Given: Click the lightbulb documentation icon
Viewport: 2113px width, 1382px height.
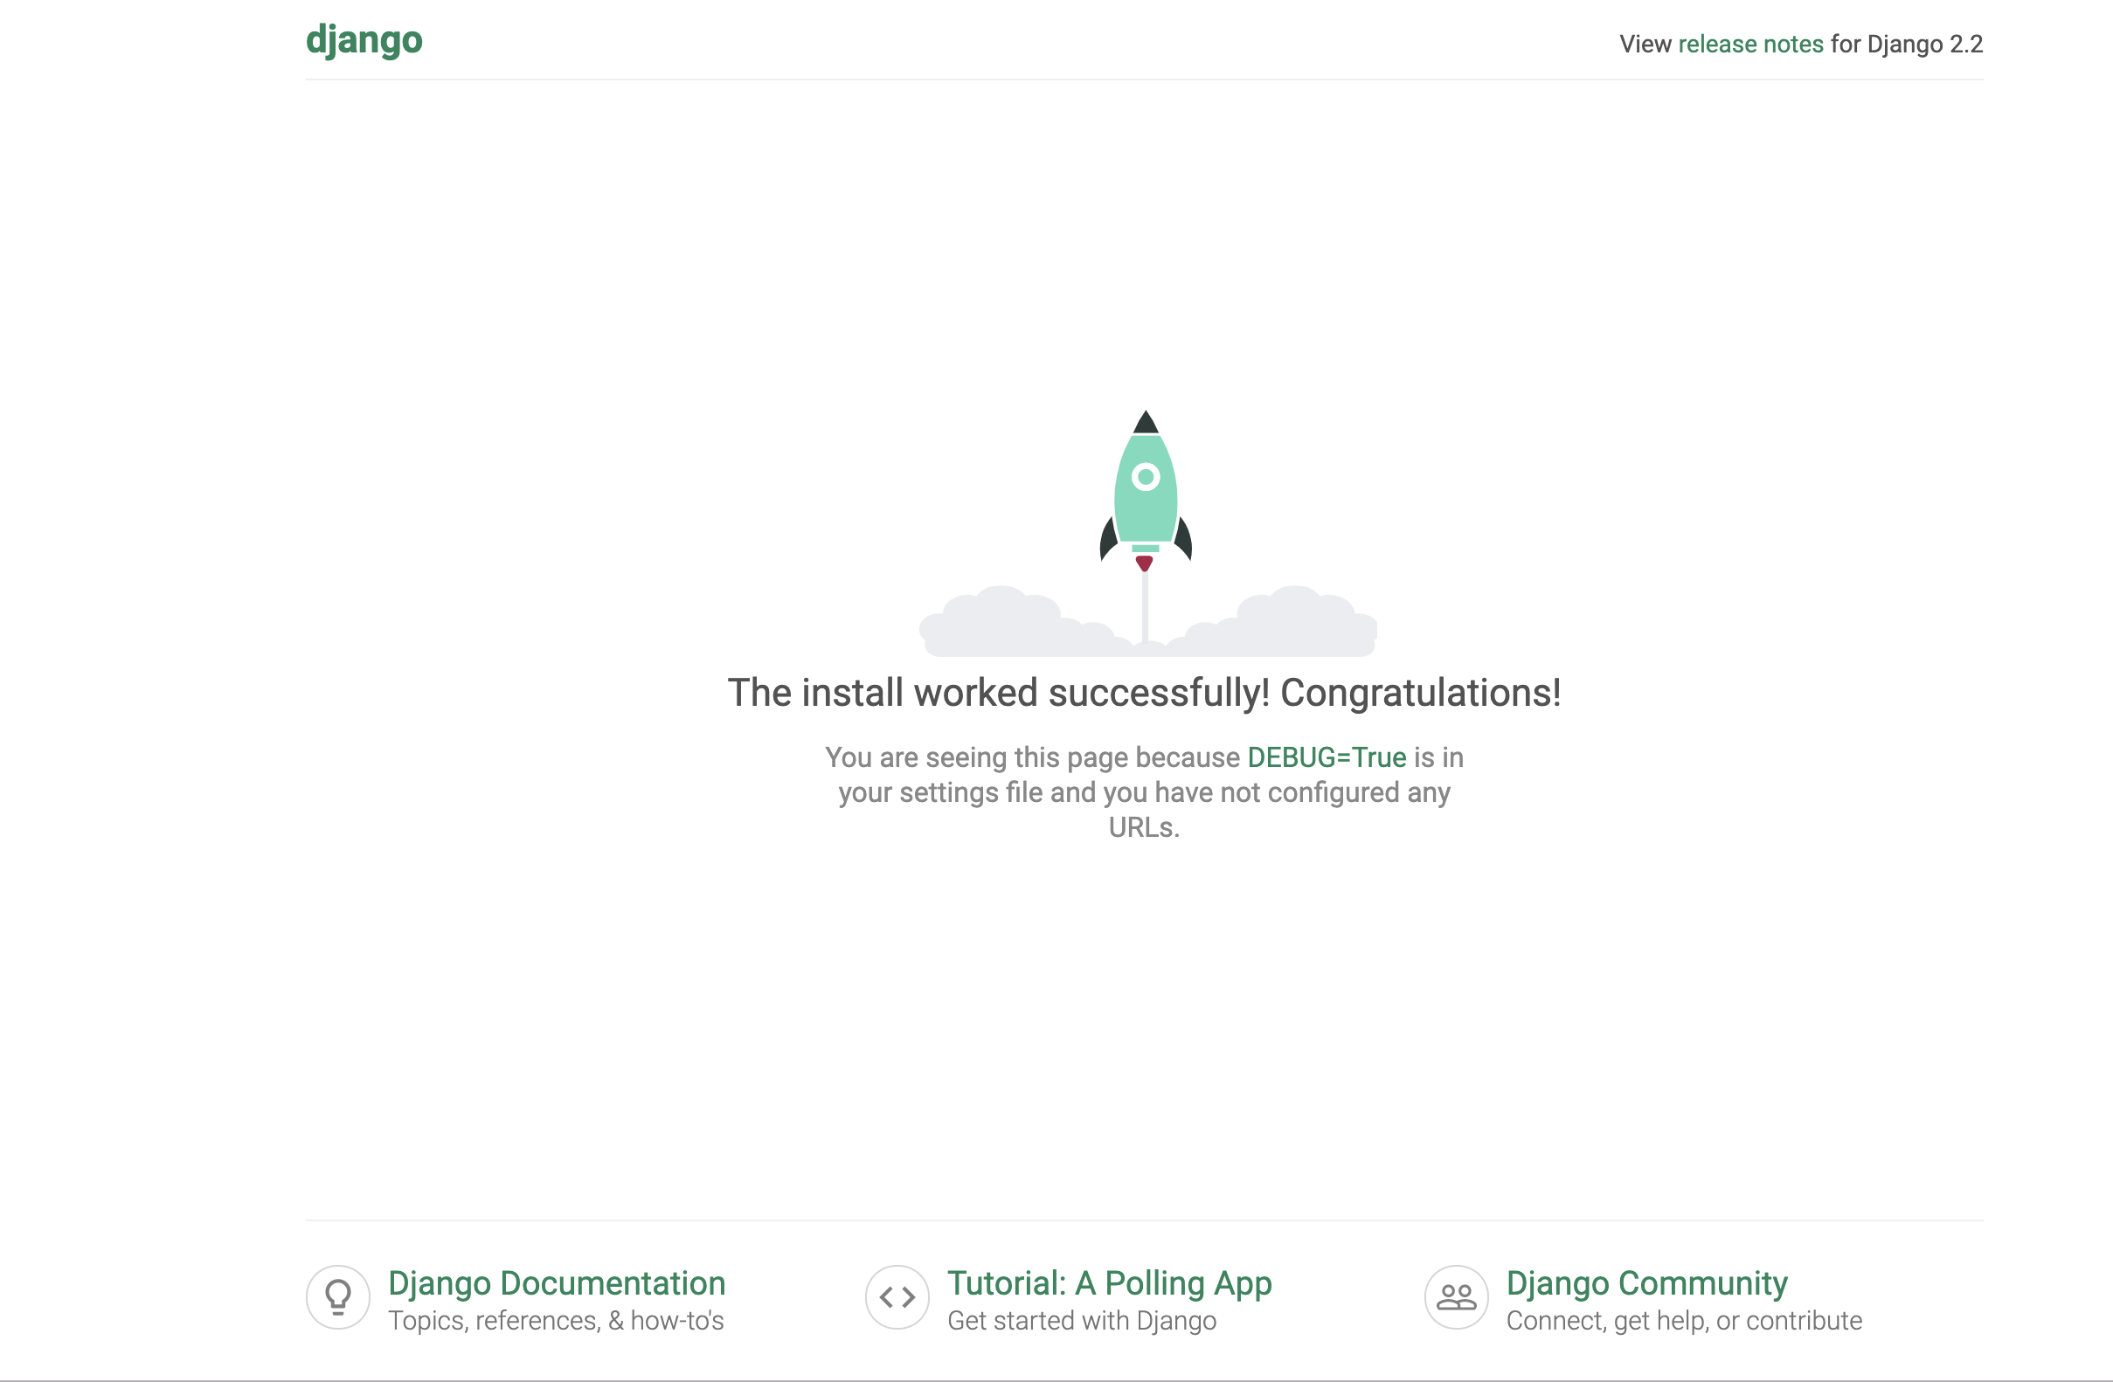Looking at the screenshot, I should pos(337,1296).
